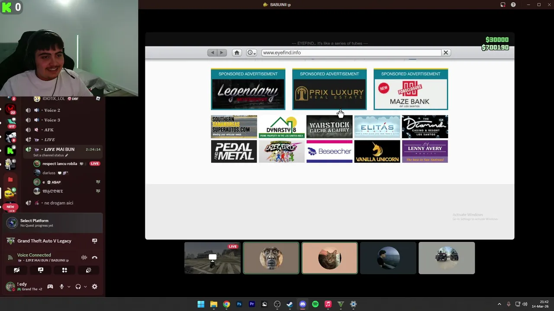The height and width of the screenshot is (311, 554).
Task: Open Legendary Motorsport sponsored ad
Action: pos(248,89)
